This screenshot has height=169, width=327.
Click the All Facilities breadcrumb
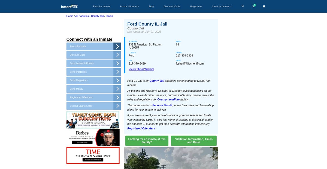[82, 16]
